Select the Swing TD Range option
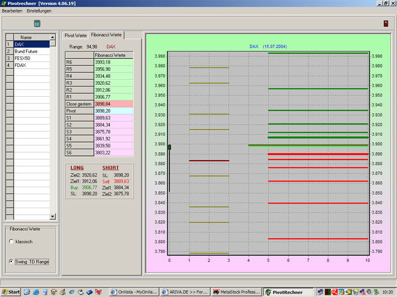The height and width of the screenshot is (297, 397). click(x=12, y=261)
